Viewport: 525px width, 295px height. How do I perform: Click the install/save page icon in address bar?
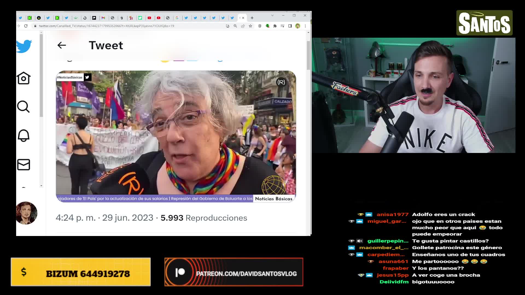227,26
